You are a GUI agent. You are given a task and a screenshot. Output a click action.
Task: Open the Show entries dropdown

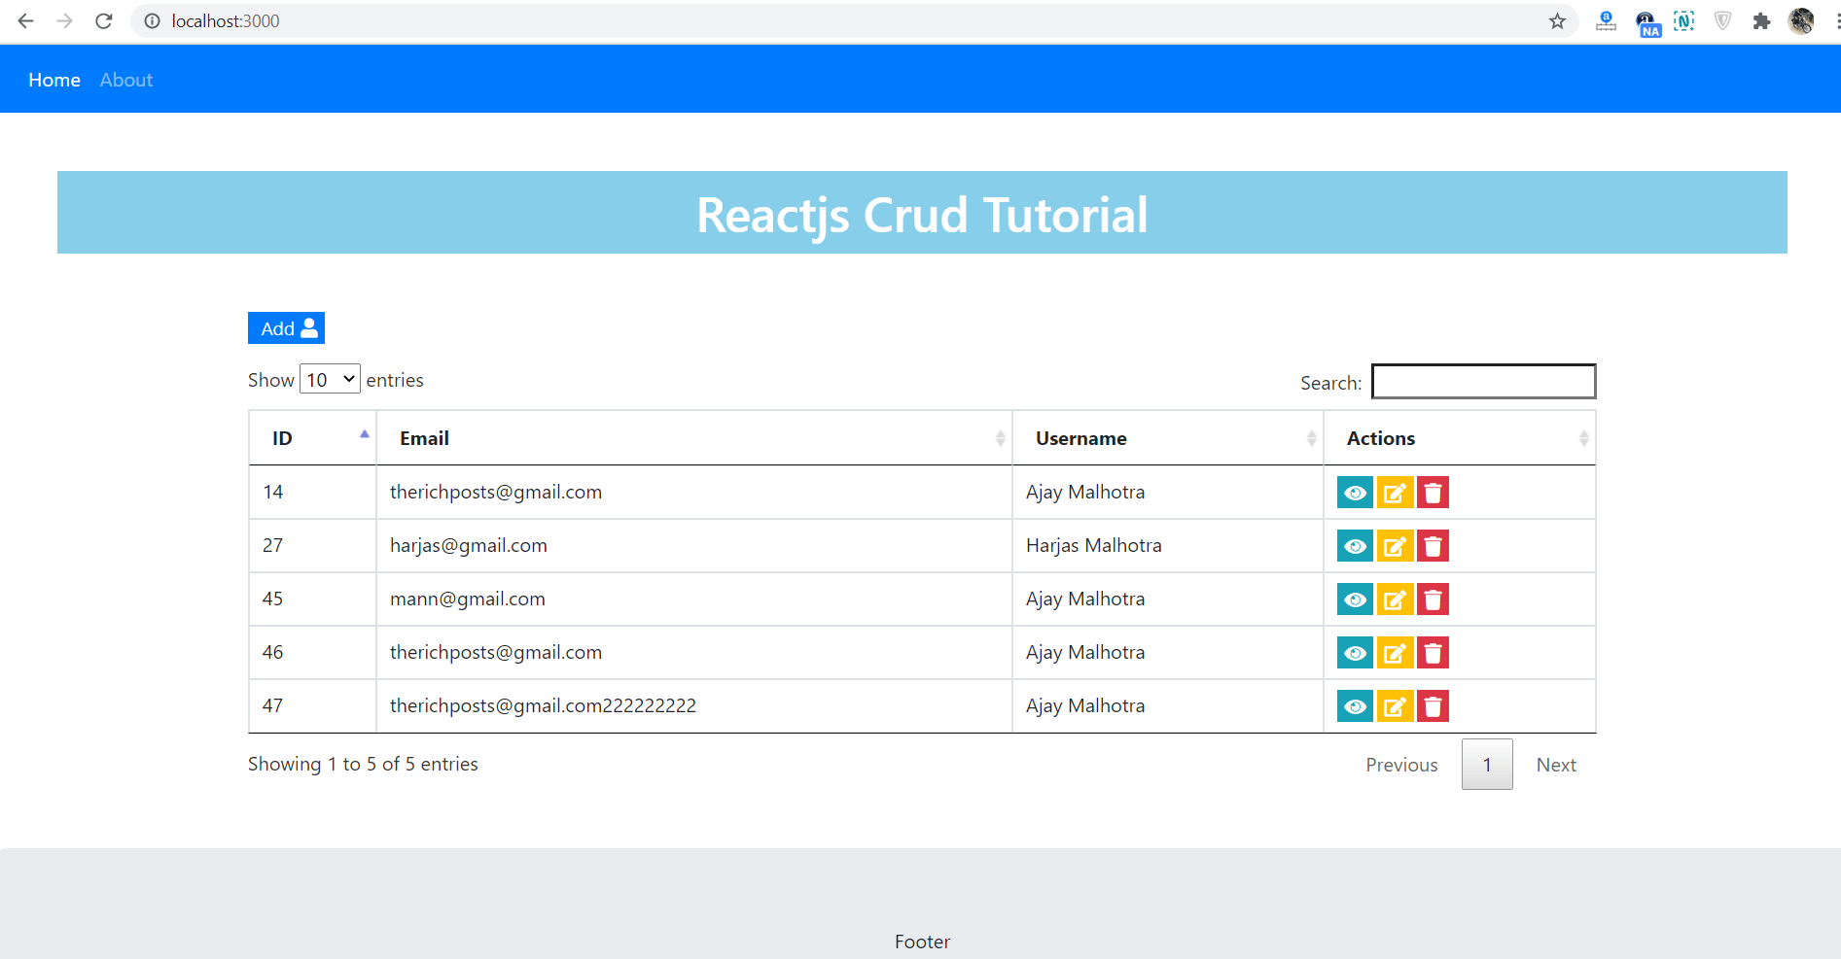[x=330, y=379]
